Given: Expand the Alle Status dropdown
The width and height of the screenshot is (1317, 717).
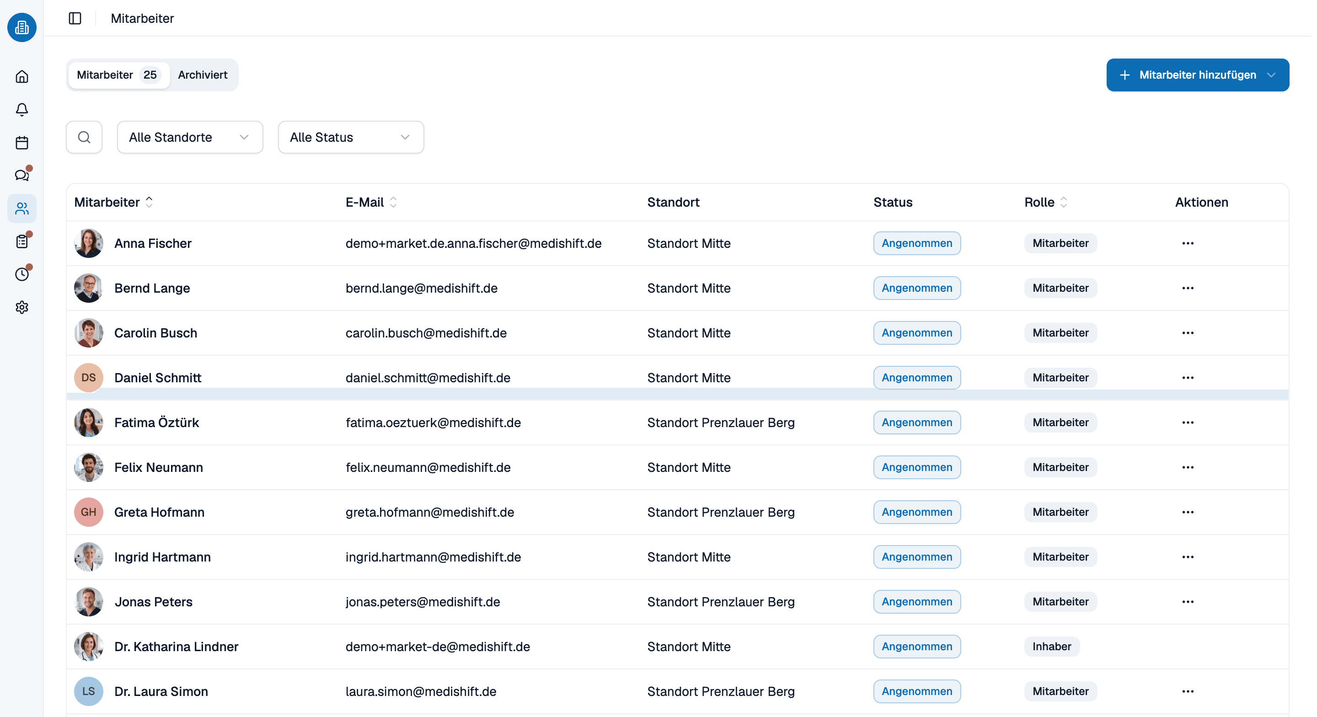Looking at the screenshot, I should click(x=351, y=137).
